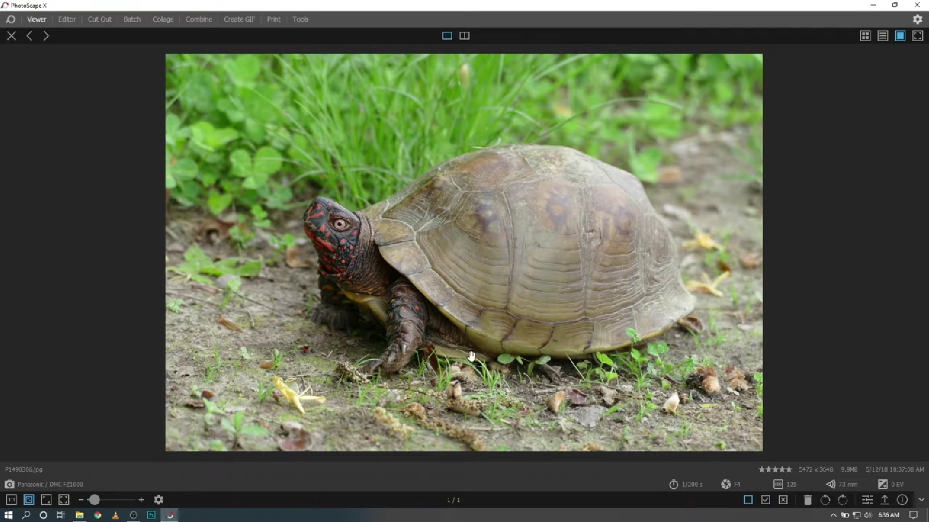Click the shutter speed timer icon
Screen dimensions: 929x522
[673, 484]
